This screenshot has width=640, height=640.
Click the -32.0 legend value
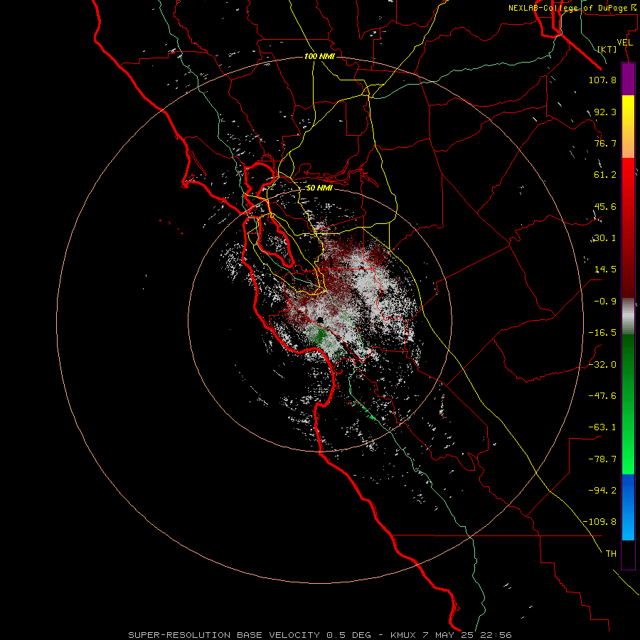point(602,365)
